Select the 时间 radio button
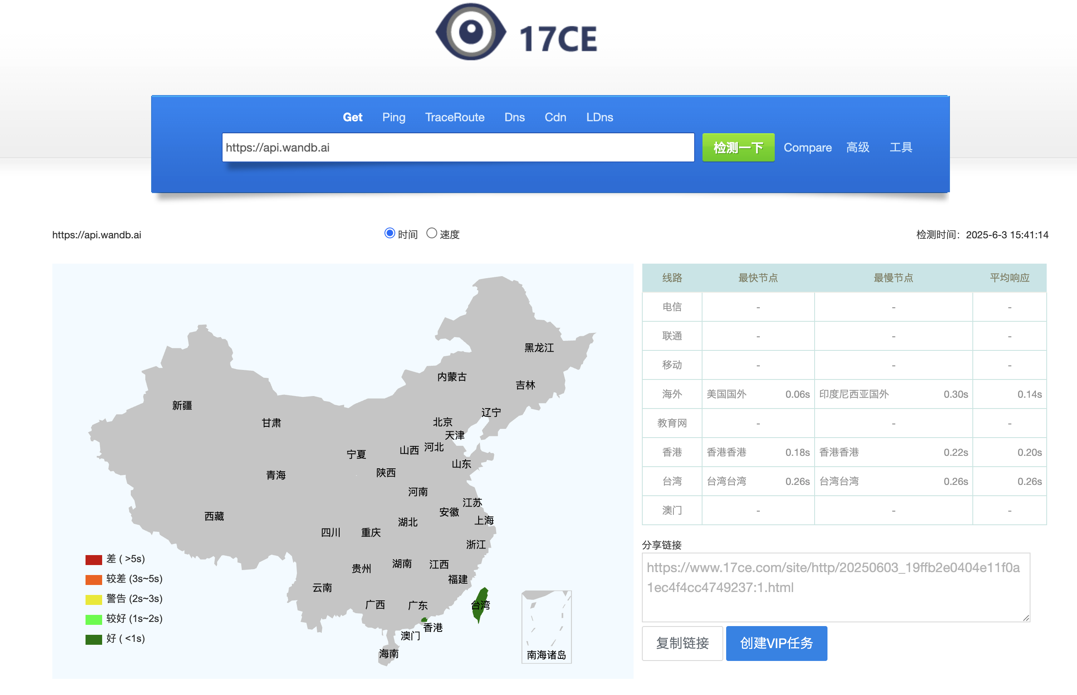Screen dimensions: 1077x695 pyautogui.click(x=389, y=233)
